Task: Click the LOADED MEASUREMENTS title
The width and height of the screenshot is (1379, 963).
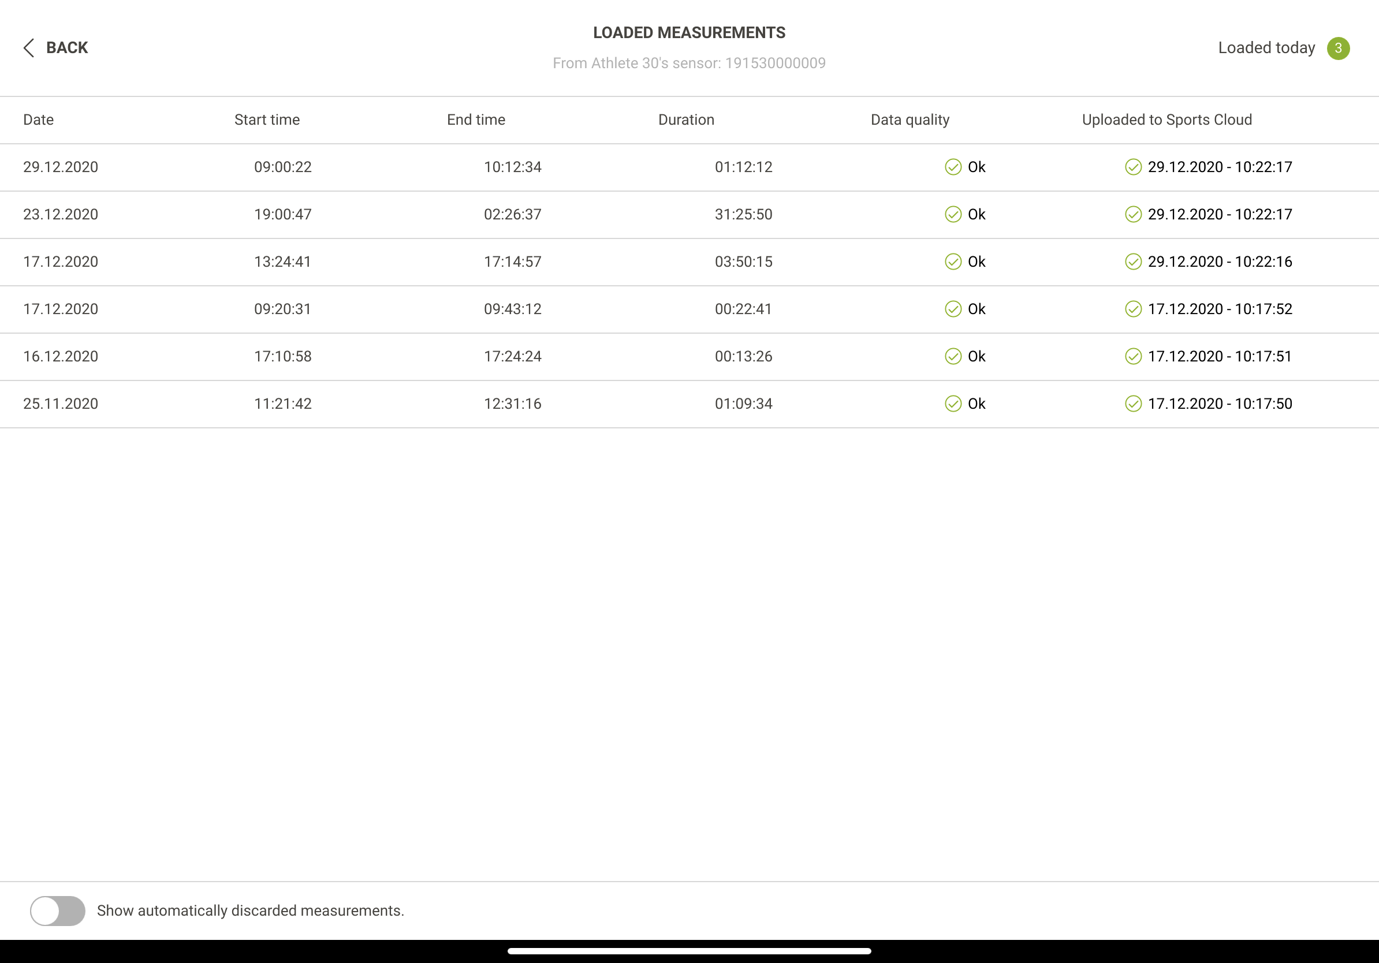Action: point(689,32)
